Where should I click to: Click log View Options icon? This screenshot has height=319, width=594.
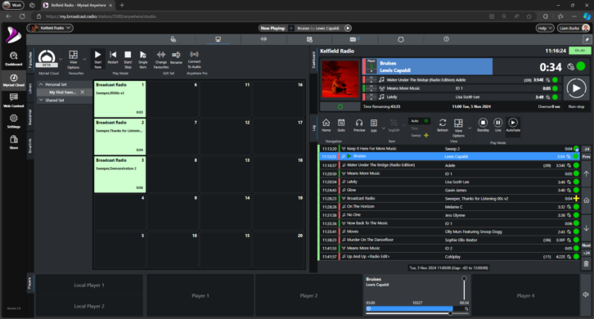[458, 128]
